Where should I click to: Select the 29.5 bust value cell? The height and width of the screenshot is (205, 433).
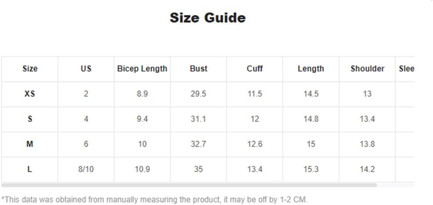click(199, 94)
